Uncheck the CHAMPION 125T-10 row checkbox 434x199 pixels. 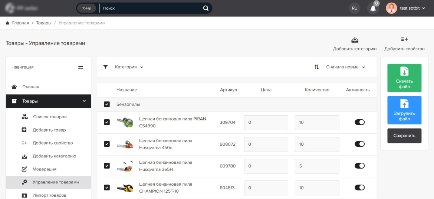[107, 188]
